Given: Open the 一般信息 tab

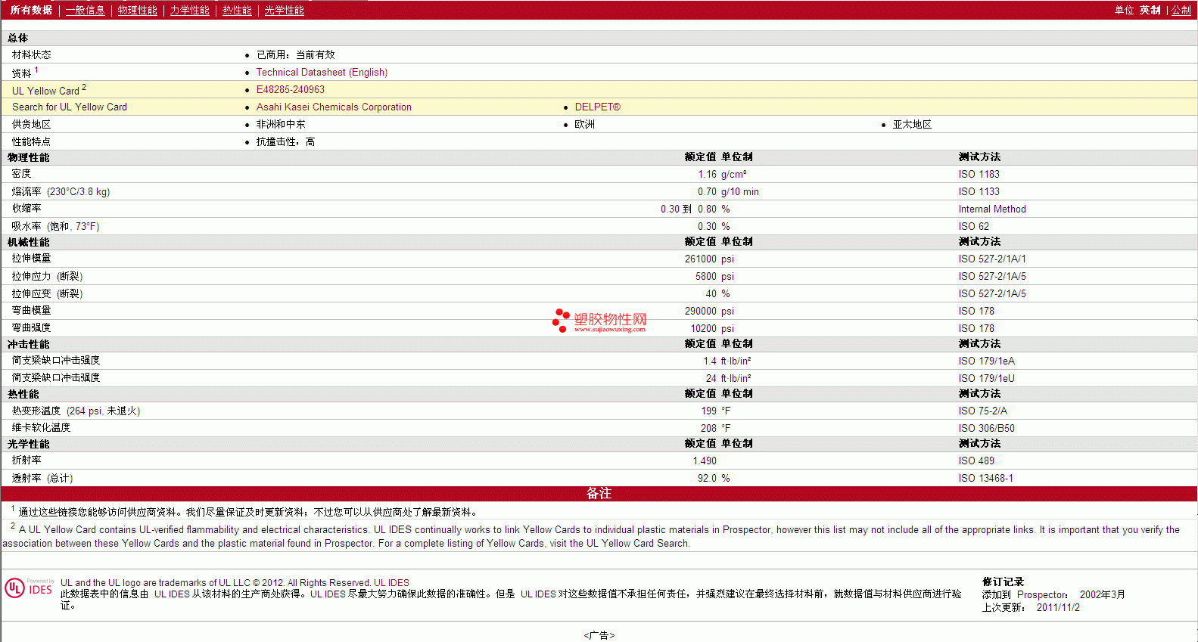Looking at the screenshot, I should [x=86, y=10].
